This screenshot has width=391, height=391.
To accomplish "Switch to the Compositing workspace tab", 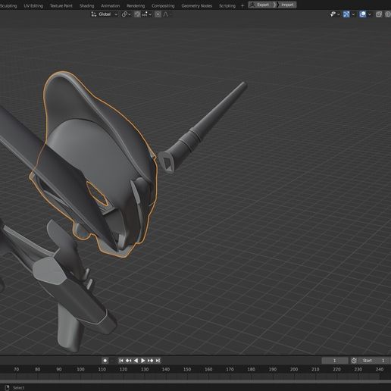I will [x=163, y=5].
